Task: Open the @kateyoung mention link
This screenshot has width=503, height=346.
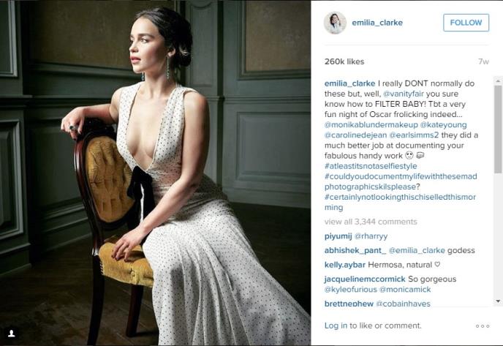Action: click(x=443, y=124)
